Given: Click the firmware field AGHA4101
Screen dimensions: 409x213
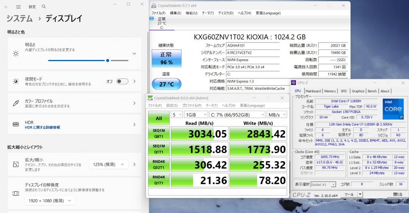Looking at the screenshot, I should pos(253,46).
